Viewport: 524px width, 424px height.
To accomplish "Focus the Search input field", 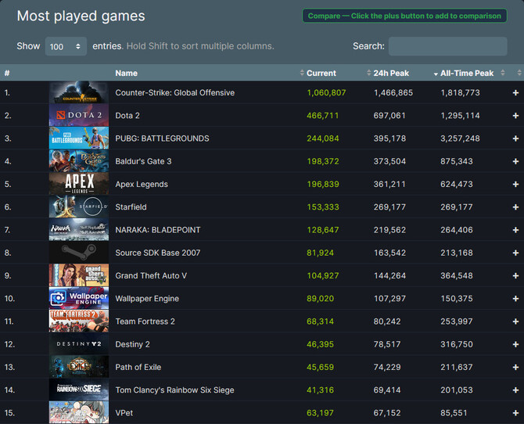I will pyautogui.click(x=448, y=46).
